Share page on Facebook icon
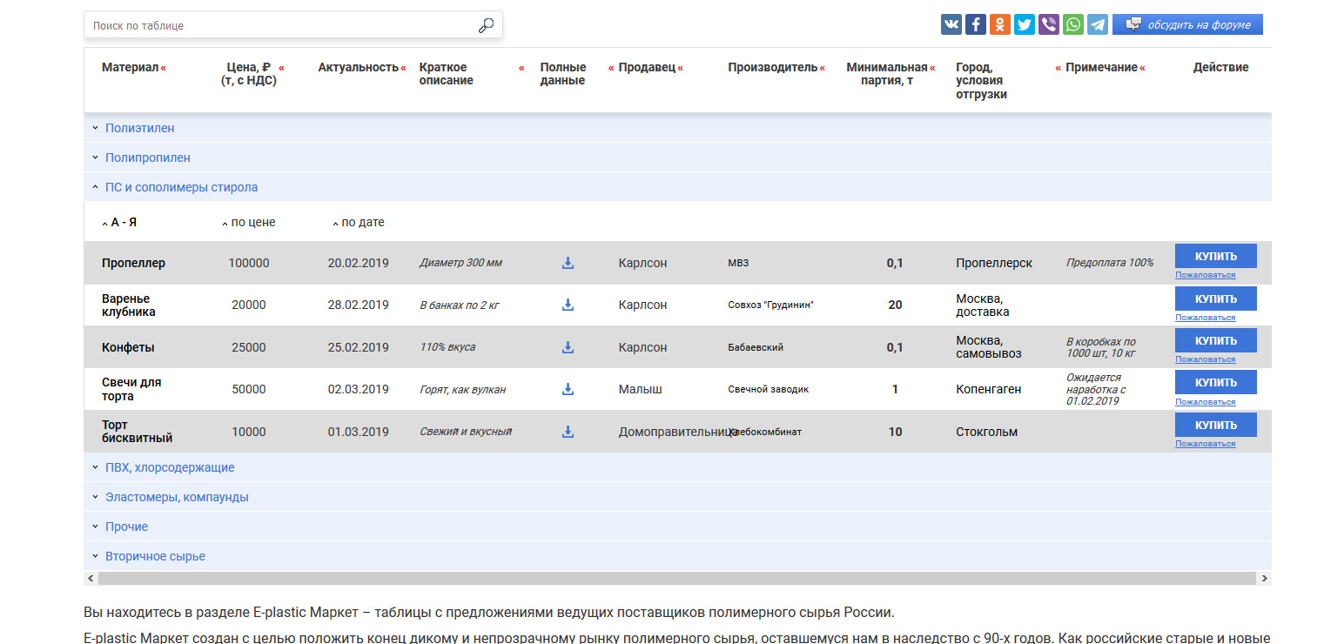The height and width of the screenshot is (644, 1324). (976, 24)
